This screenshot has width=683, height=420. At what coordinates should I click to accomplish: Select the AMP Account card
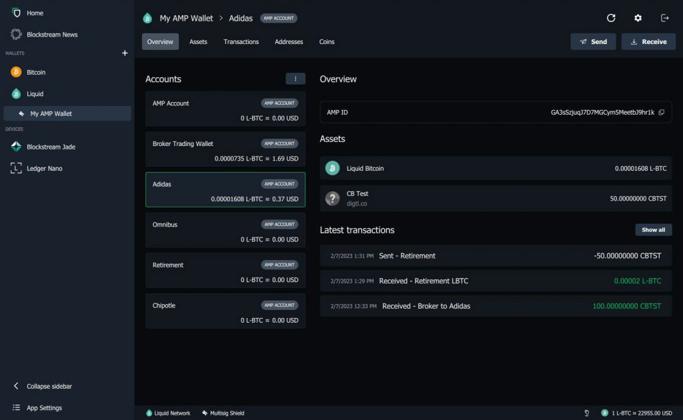(225, 109)
